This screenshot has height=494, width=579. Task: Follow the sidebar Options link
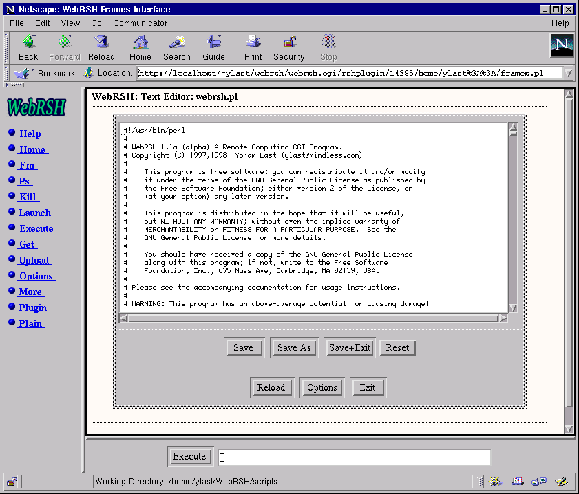pyautogui.click(x=36, y=277)
